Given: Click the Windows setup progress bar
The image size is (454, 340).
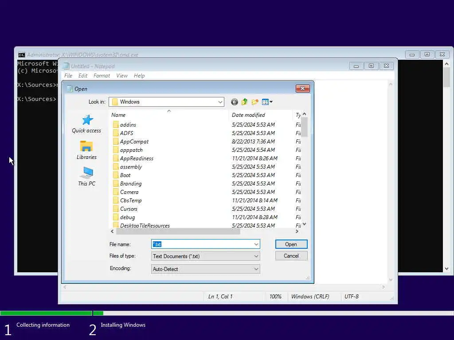Looking at the screenshot, I should pos(227,313).
